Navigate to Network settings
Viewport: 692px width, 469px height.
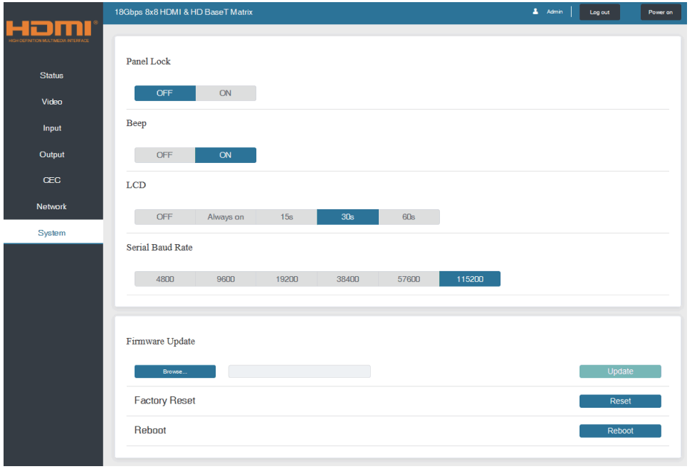pyautogui.click(x=51, y=206)
